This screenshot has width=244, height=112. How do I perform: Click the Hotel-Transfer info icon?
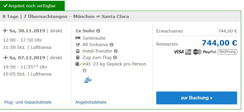[116, 51]
